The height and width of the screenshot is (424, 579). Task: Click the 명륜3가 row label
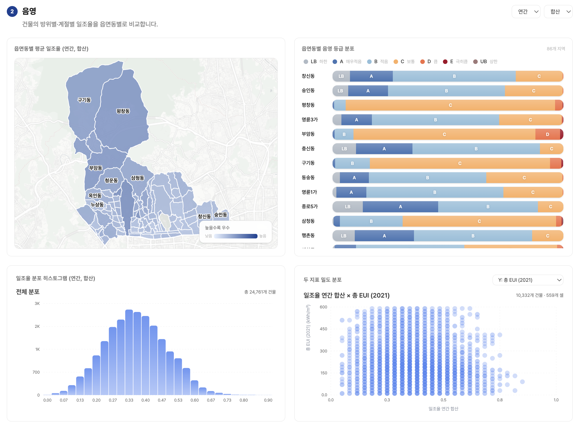309,120
